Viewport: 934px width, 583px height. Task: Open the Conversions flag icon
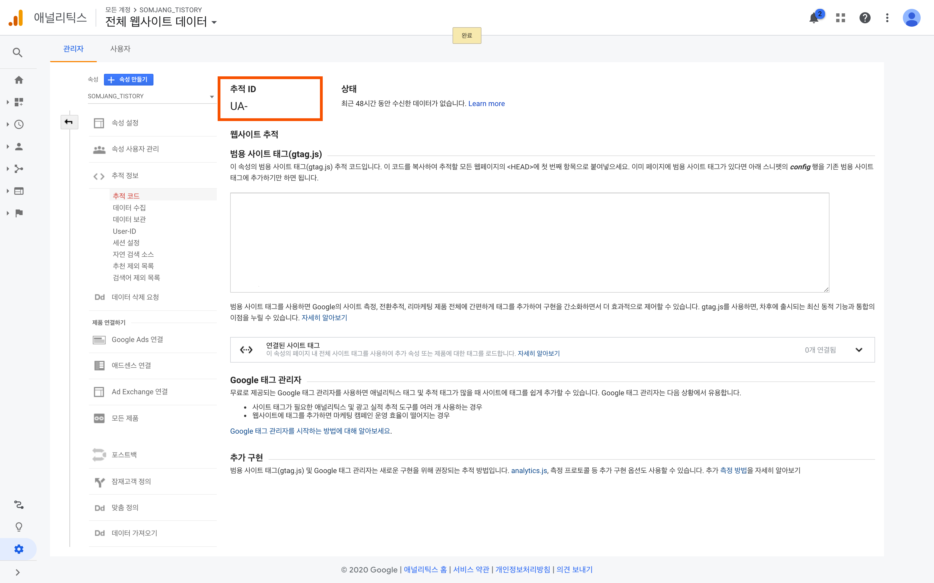[19, 213]
